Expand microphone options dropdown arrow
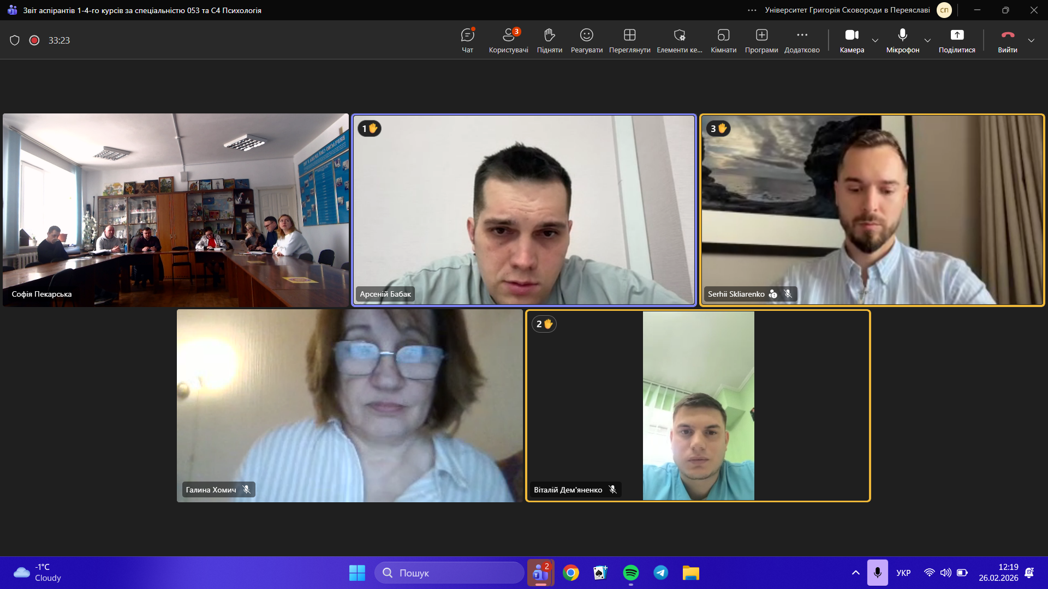 coord(927,40)
